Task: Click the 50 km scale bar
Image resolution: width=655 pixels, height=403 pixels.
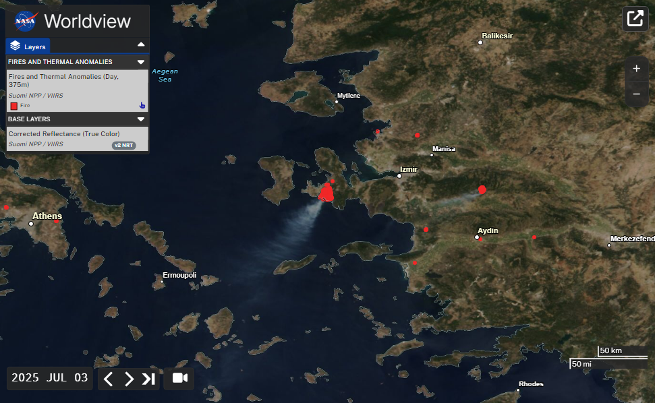Action: 623,351
